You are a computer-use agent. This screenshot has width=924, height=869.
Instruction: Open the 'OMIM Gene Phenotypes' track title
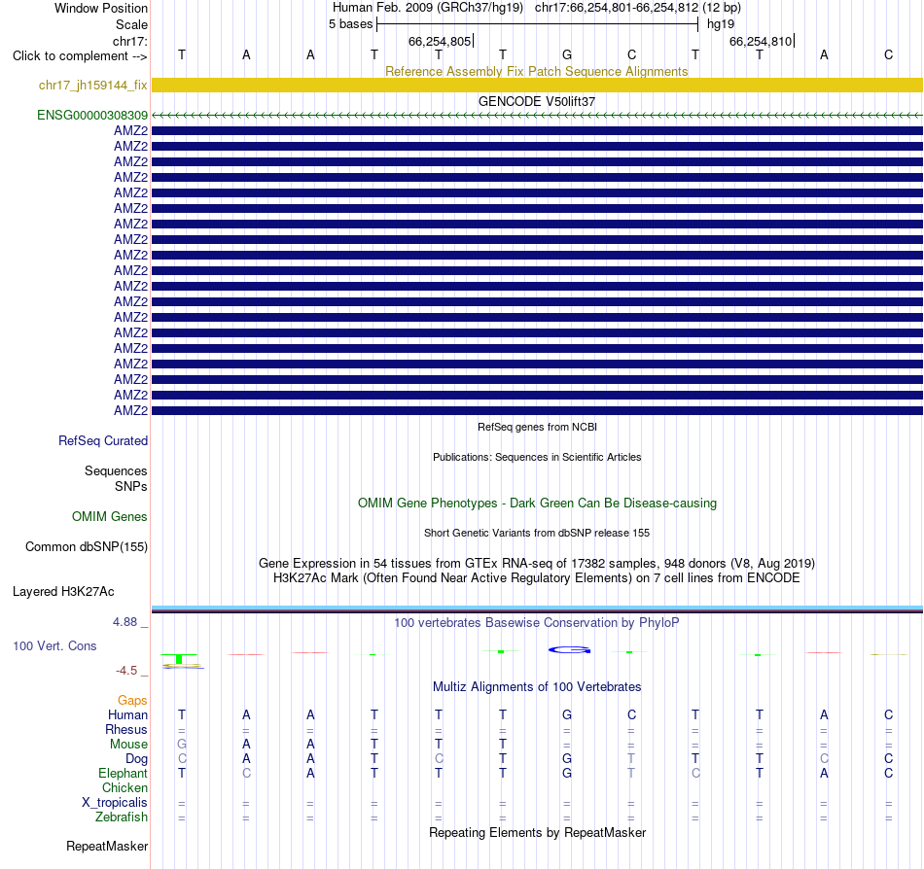537,503
